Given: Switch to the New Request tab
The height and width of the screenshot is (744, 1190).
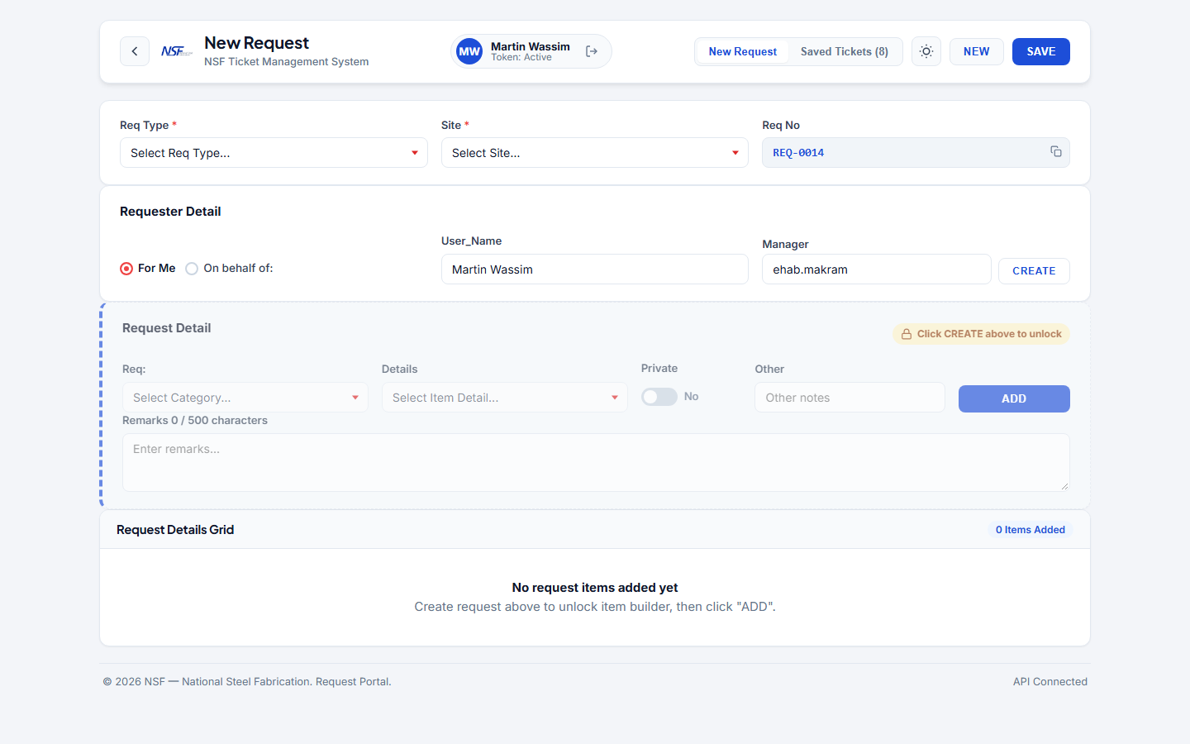Looking at the screenshot, I should point(743,51).
